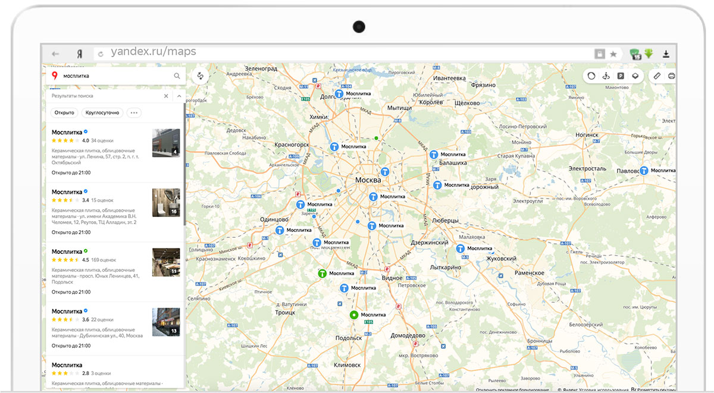The width and height of the screenshot is (714, 393).
Task: Click '169 оценок' ratings text
Action: point(104,260)
